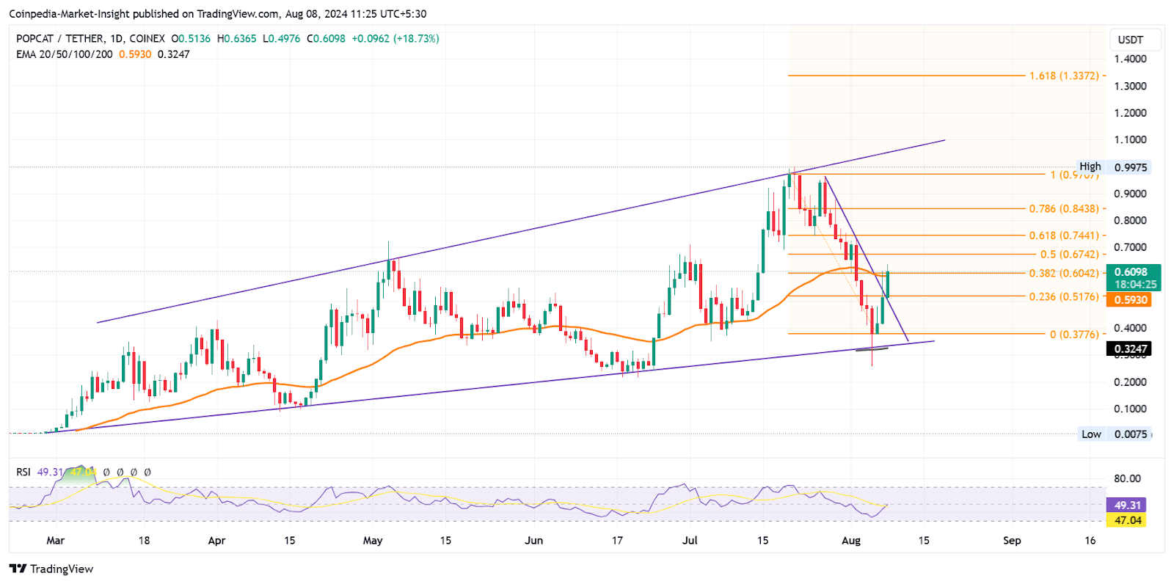Click the TradingView logo at bottom left
The width and height of the screenshot is (1174, 584).
click(x=51, y=569)
